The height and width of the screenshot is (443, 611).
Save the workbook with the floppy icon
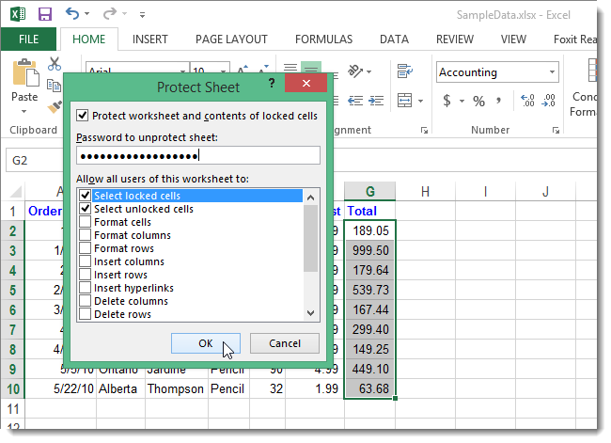pos(45,14)
